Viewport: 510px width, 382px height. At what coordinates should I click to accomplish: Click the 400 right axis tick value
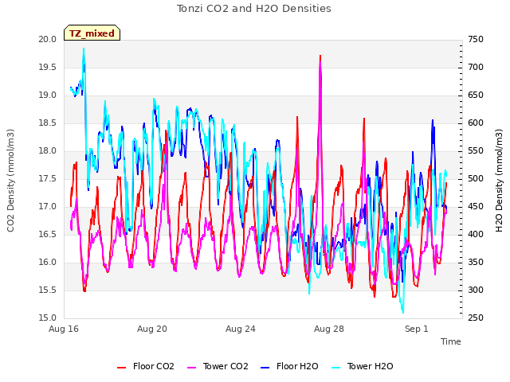click(476, 235)
